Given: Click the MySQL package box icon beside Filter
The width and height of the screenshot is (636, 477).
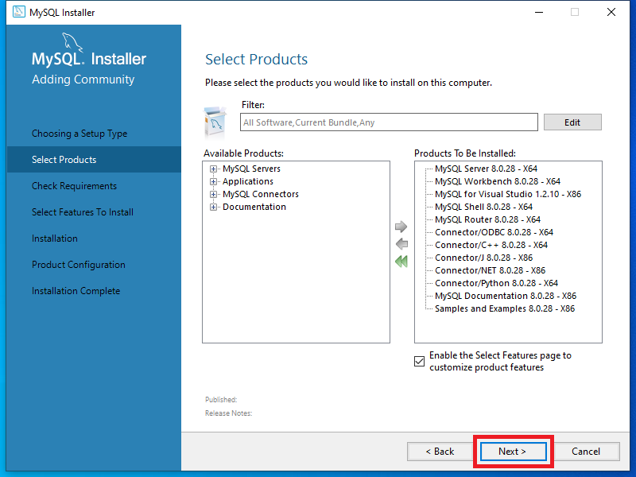Looking at the screenshot, I should tap(215, 122).
